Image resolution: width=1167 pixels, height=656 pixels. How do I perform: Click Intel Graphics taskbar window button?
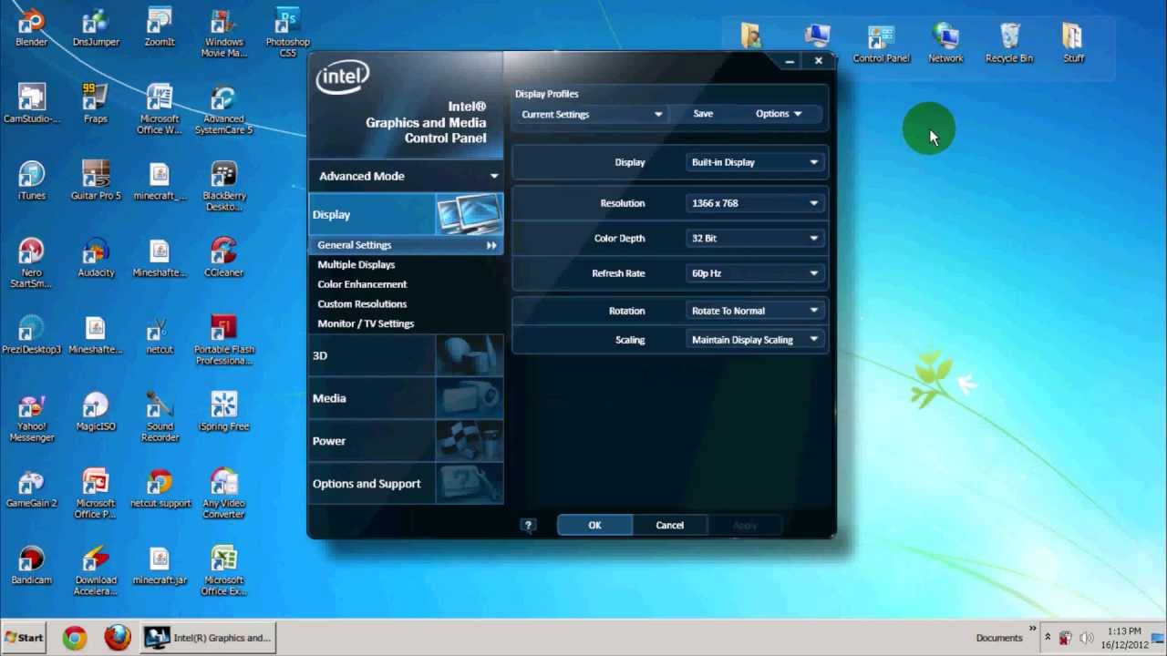click(209, 638)
